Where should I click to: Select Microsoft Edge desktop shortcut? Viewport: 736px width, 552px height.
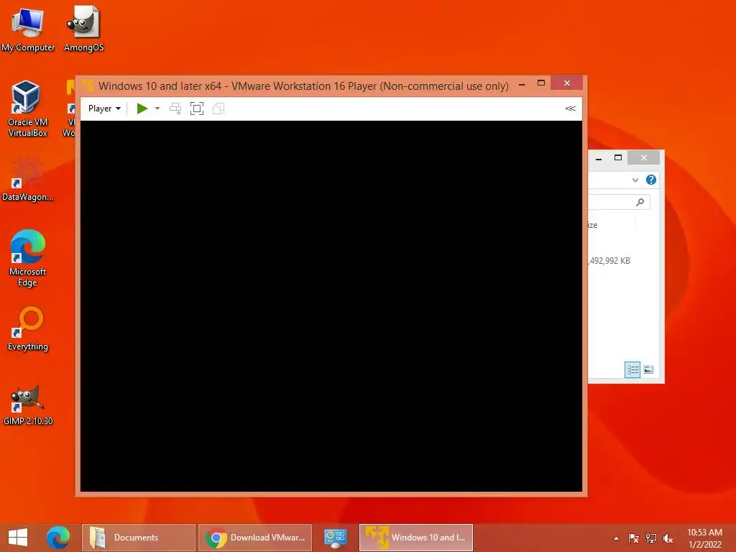(27, 258)
